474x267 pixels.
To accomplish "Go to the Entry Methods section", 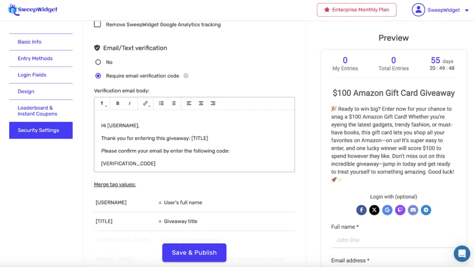I will (35, 58).
